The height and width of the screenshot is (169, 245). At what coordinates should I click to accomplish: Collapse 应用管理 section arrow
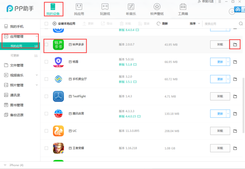point(37,36)
